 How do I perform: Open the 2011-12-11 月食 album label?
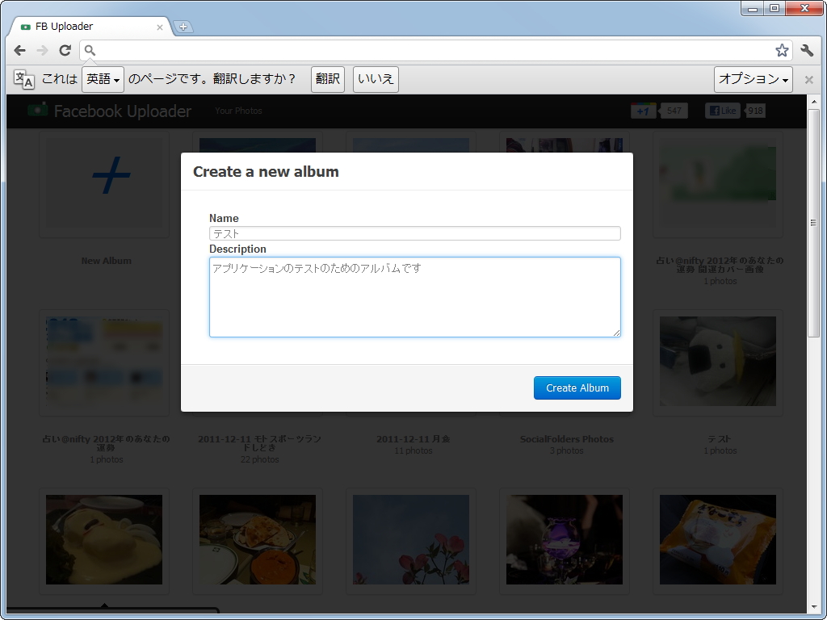[413, 439]
